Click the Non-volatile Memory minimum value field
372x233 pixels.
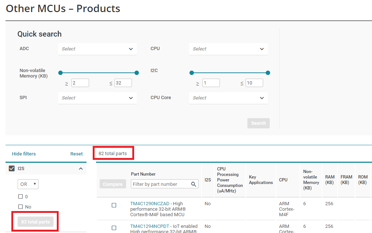click(x=80, y=83)
